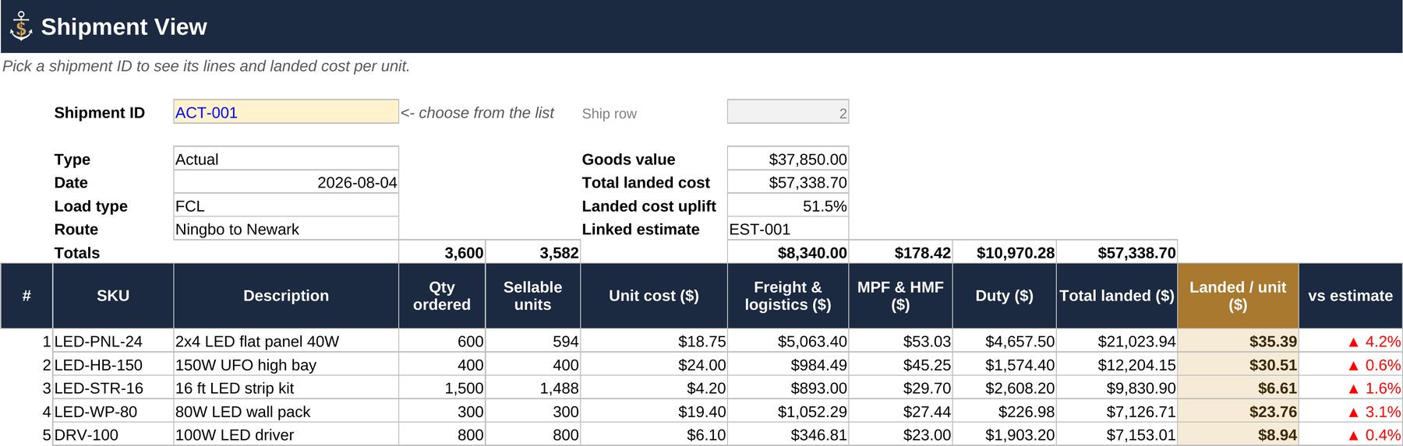Click SKU cell LED-STR-16
Screen dimensions: 1403x446
click(x=113, y=388)
